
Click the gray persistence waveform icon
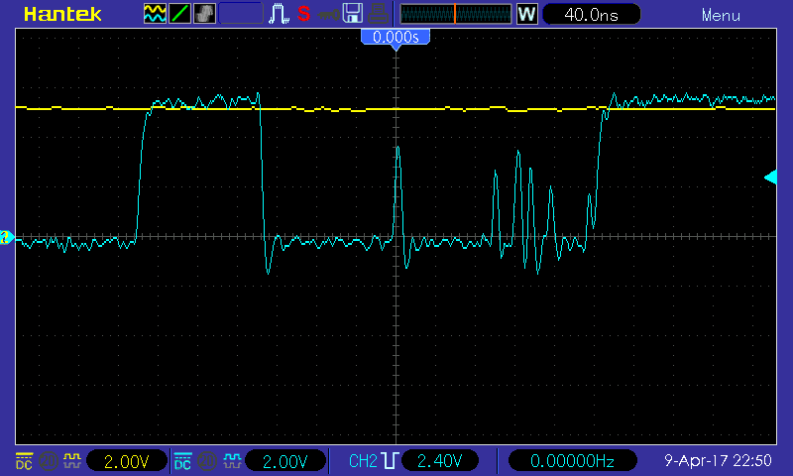pyautogui.click(x=204, y=14)
